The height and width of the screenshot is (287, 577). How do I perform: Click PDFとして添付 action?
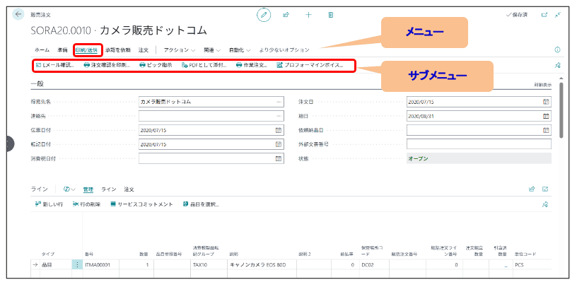pos(204,65)
